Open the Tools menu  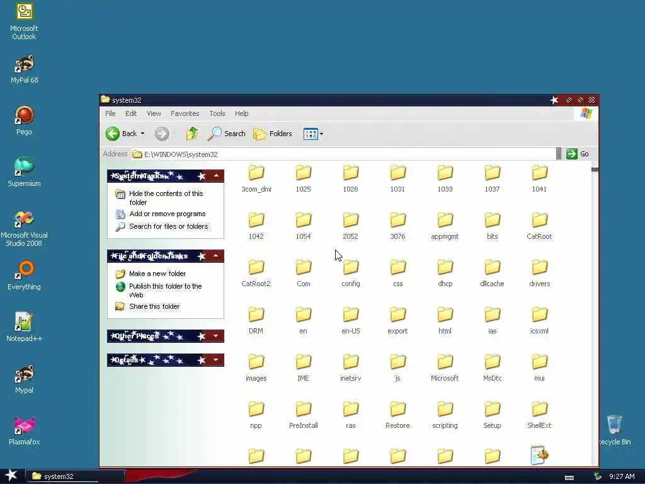click(x=217, y=113)
